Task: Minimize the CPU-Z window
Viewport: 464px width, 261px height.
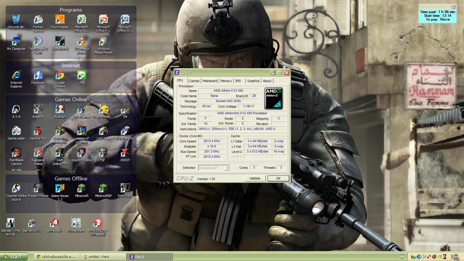Action: 273,73
